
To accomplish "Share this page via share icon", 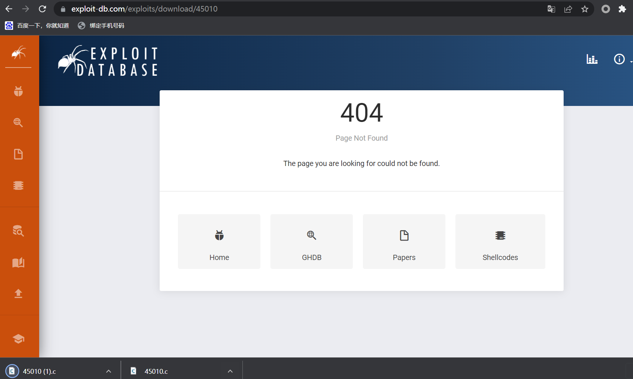I will [x=568, y=9].
